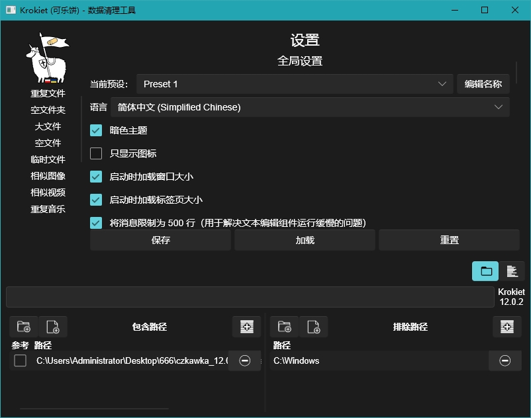Image resolution: width=531 pixels, height=418 pixels.
Task: Remove the czkawka included path
Action: [x=244, y=360]
